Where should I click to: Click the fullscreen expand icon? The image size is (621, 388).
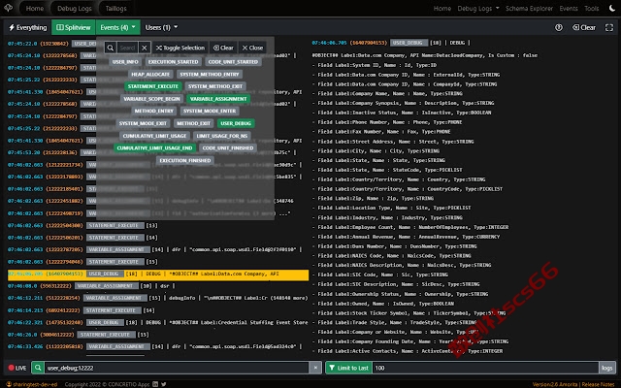pos(609,27)
